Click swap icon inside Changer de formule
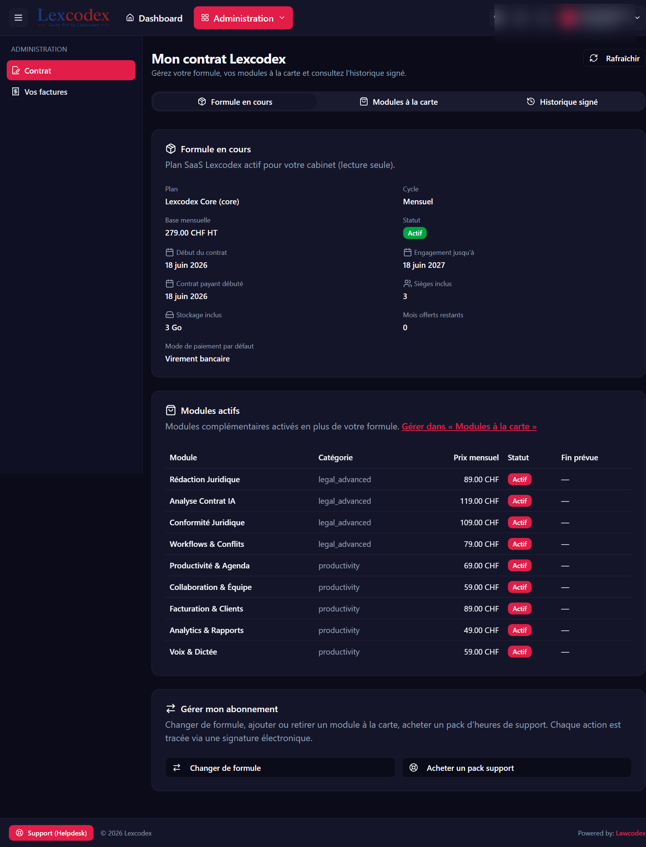The height and width of the screenshot is (847, 646). click(177, 768)
